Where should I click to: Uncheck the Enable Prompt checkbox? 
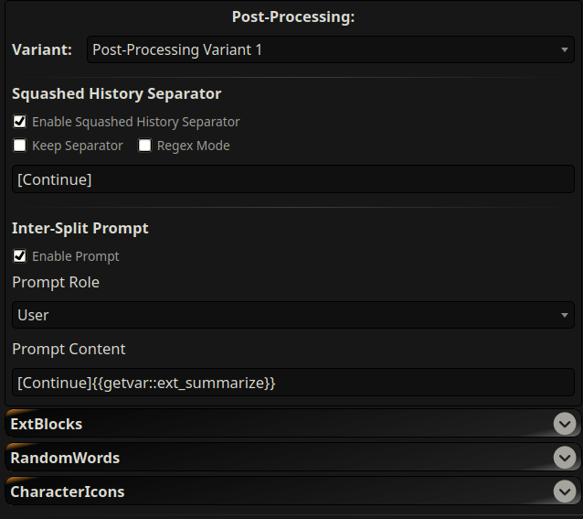(x=19, y=256)
